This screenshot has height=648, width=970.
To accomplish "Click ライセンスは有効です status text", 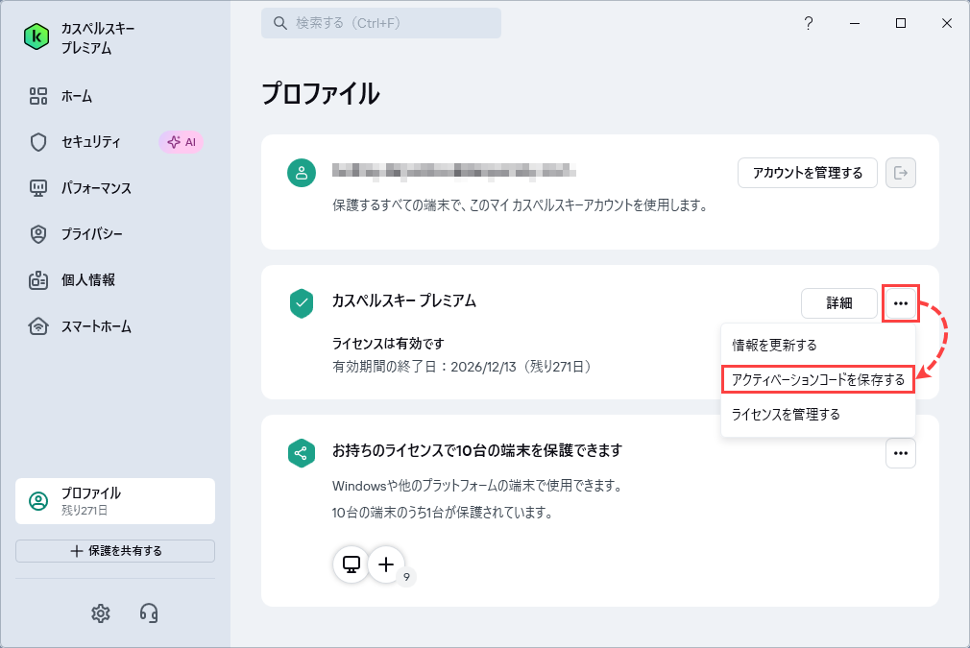I will pyautogui.click(x=388, y=343).
